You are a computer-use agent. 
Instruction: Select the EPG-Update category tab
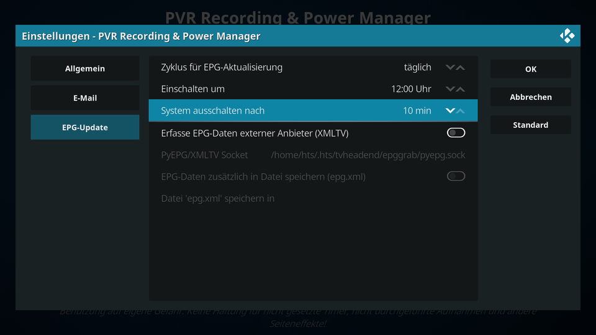coord(85,127)
